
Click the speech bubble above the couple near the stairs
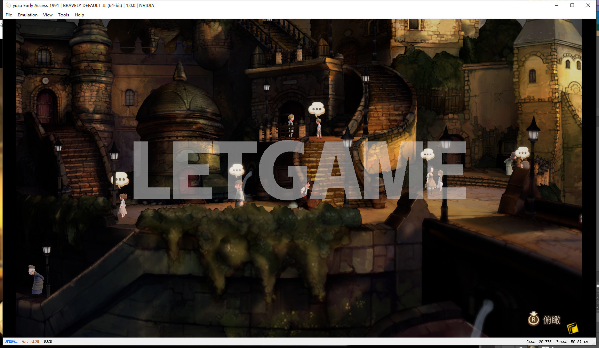(x=428, y=154)
